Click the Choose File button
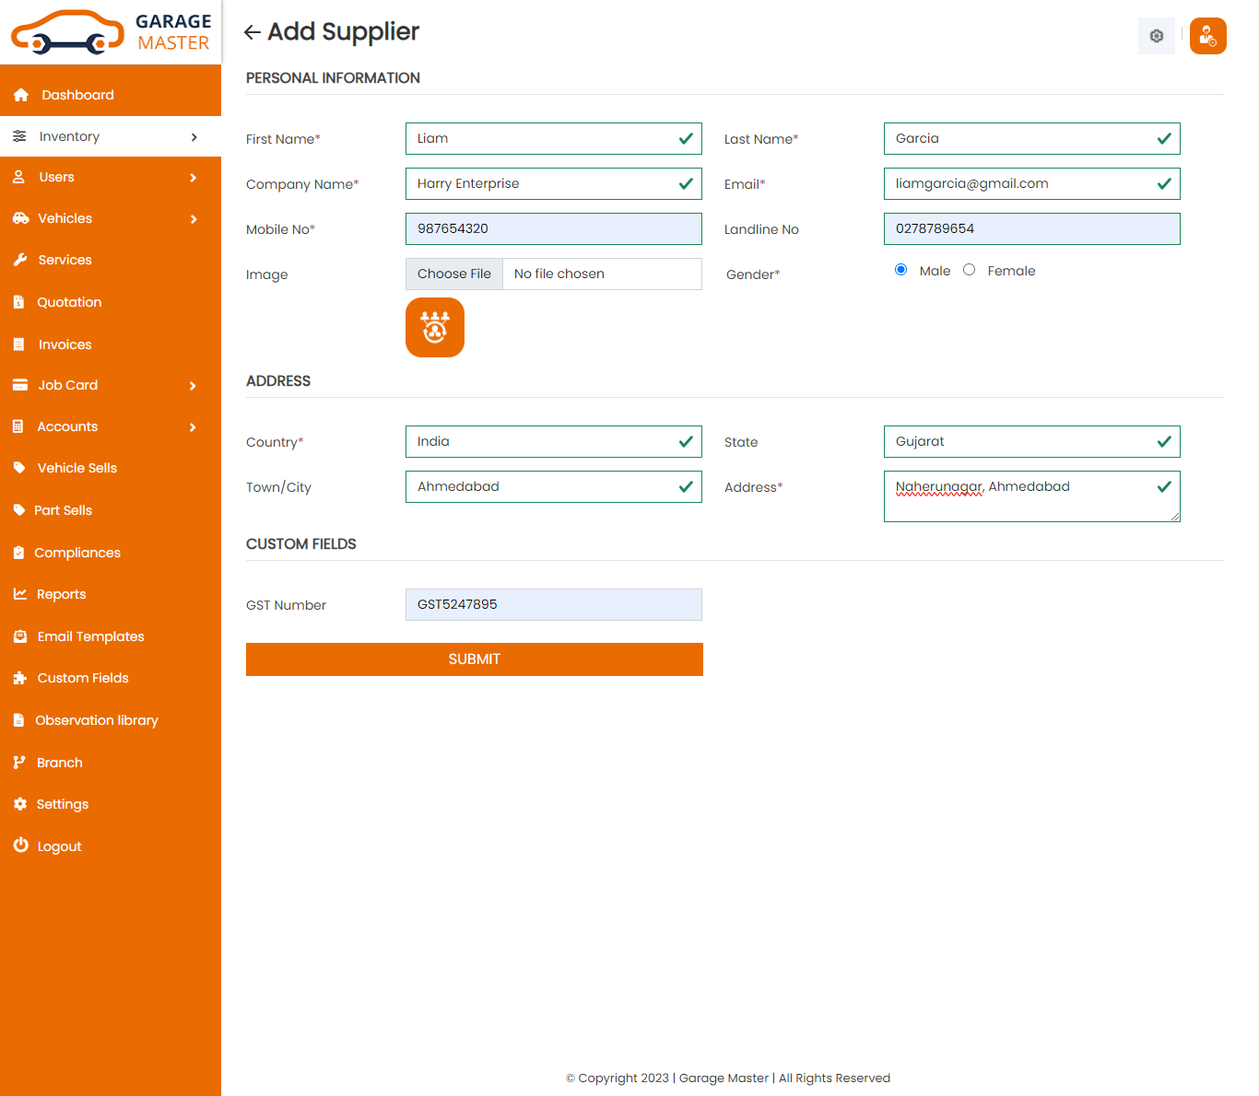This screenshot has height=1096, width=1259. click(x=454, y=274)
